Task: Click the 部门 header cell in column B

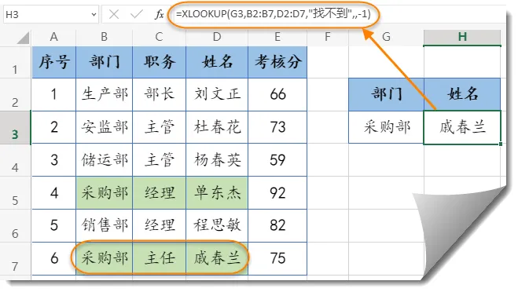Action: pyautogui.click(x=104, y=62)
